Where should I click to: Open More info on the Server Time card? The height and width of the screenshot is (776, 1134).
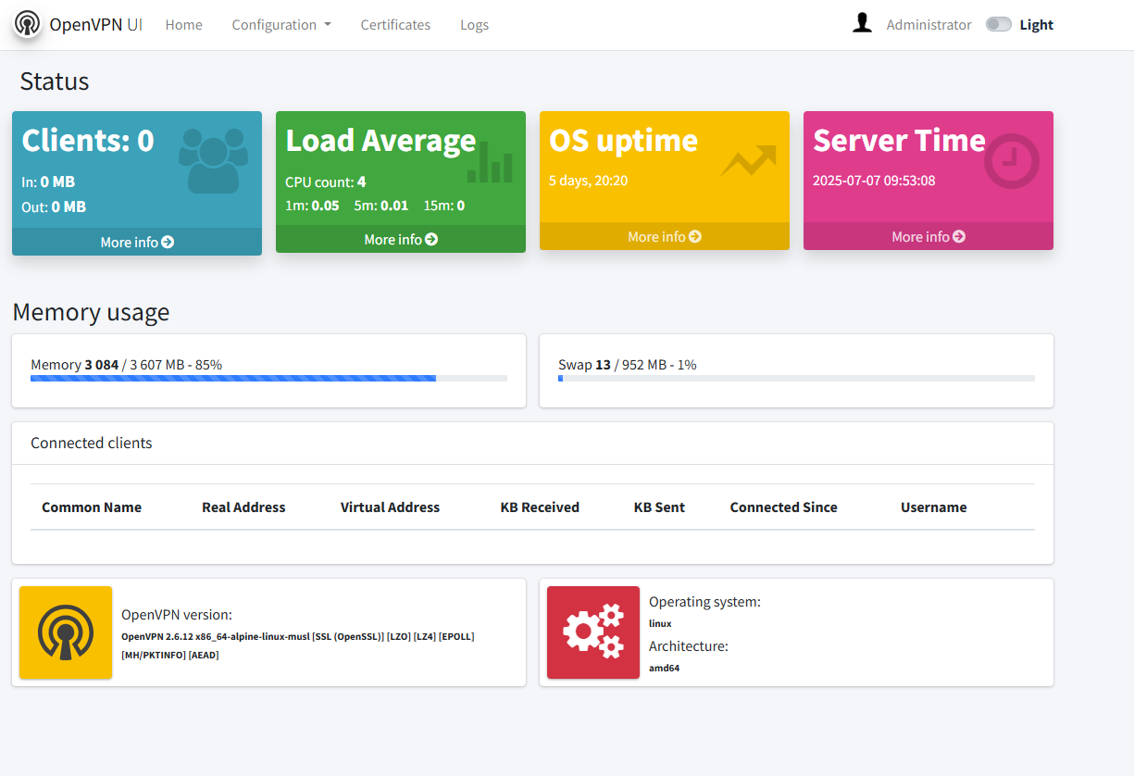928,236
